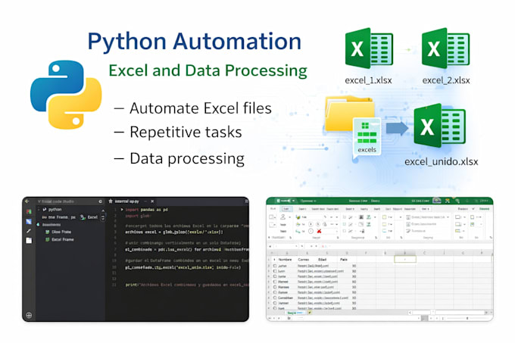Image resolution: width=515 pixels, height=343 pixels.
Task: Click the Edad header cell
Action: pyautogui.click(x=322, y=259)
